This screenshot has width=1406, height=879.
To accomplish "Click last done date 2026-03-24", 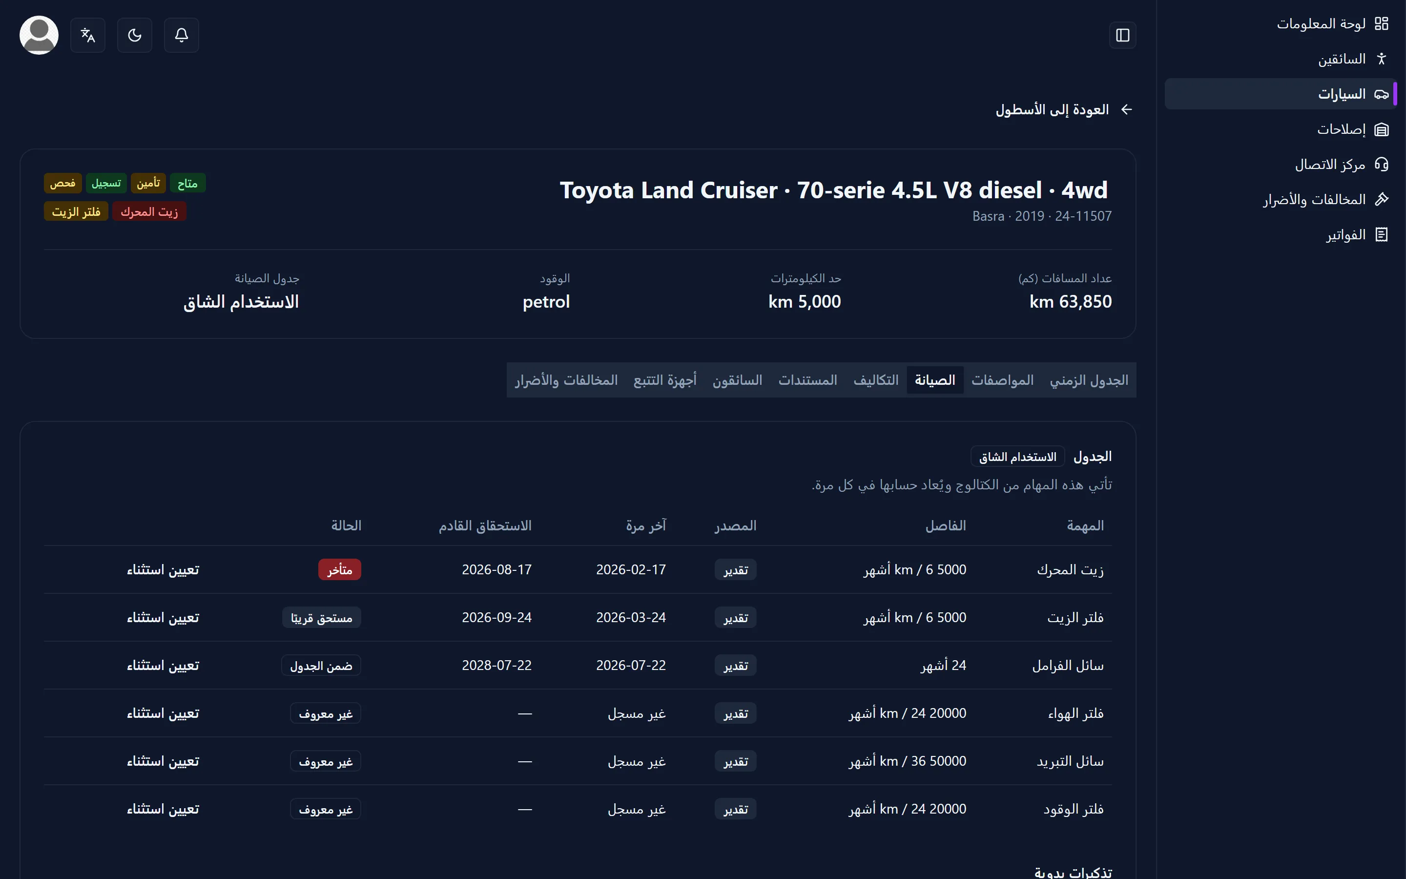I will [631, 617].
